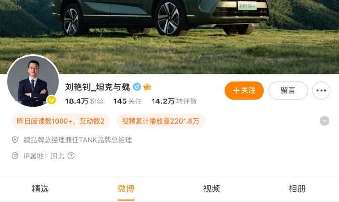Open the 相册 album tab
The width and height of the screenshot is (339, 202).
tap(297, 188)
